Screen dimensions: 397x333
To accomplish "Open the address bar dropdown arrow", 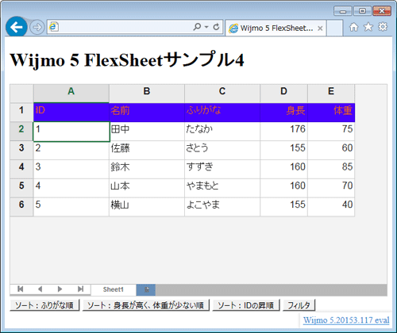I will pyautogui.click(x=206, y=27).
